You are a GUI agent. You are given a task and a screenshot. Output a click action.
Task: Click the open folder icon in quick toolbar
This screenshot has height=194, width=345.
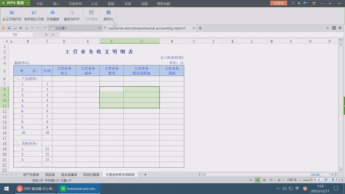tap(3, 28)
